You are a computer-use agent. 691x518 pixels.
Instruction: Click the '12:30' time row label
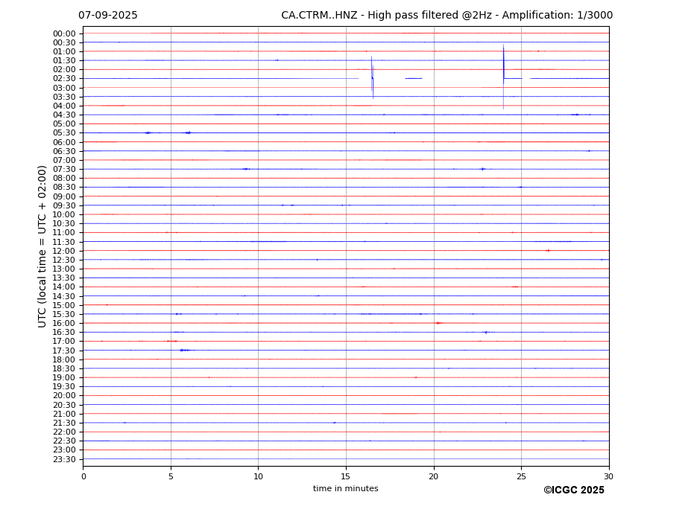(64, 260)
